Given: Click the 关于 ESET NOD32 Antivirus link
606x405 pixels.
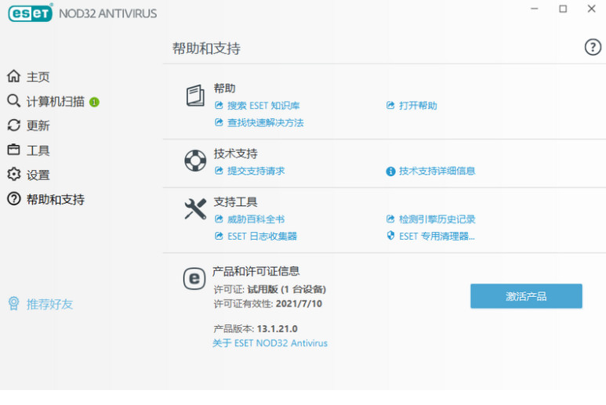Looking at the screenshot, I should coord(270,343).
